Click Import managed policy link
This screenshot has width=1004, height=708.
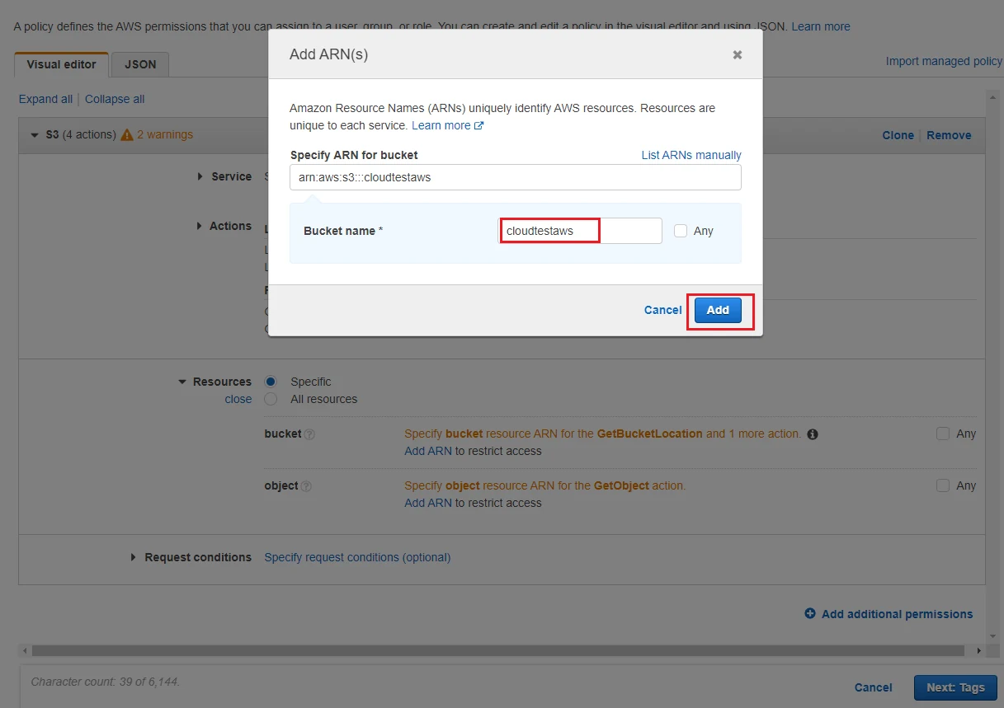[x=944, y=61]
